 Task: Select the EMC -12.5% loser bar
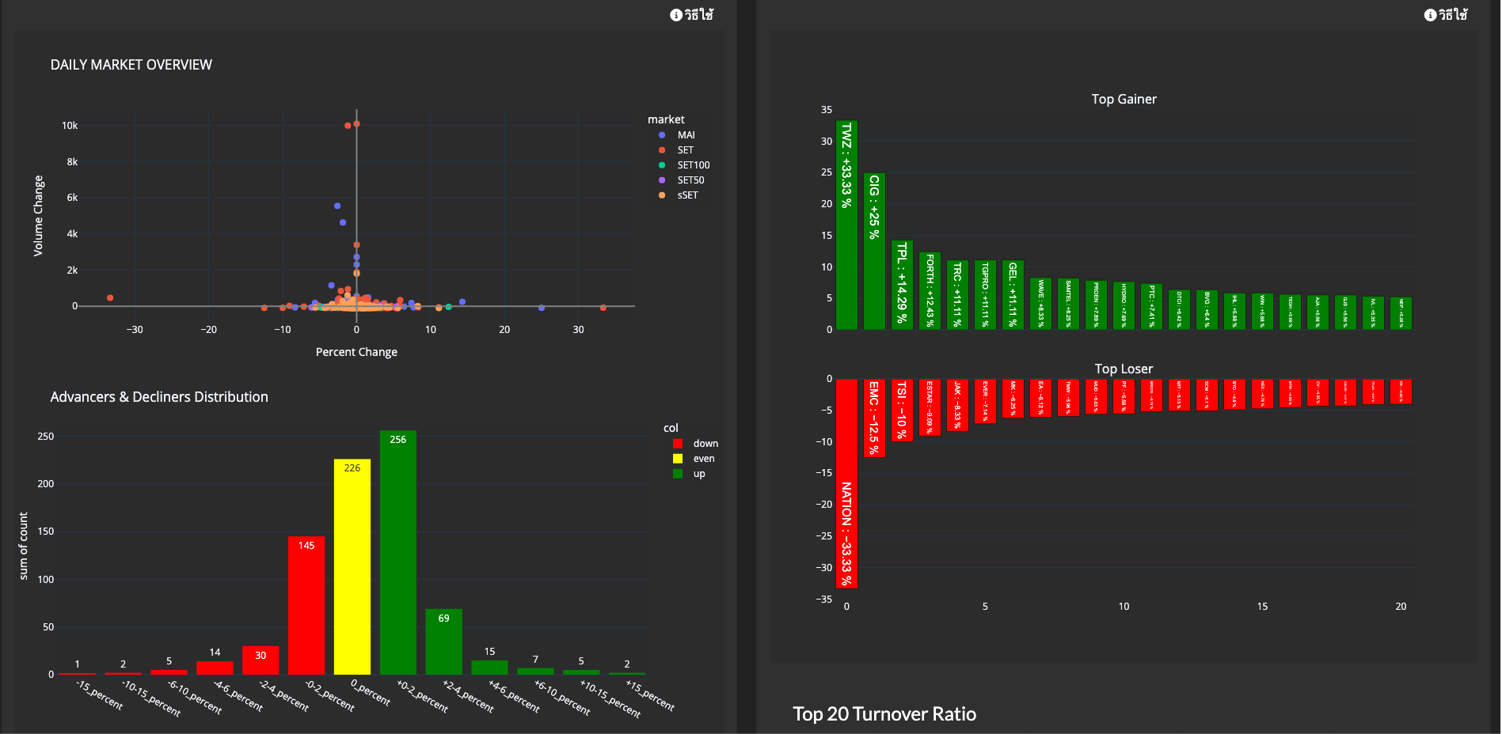[874, 418]
